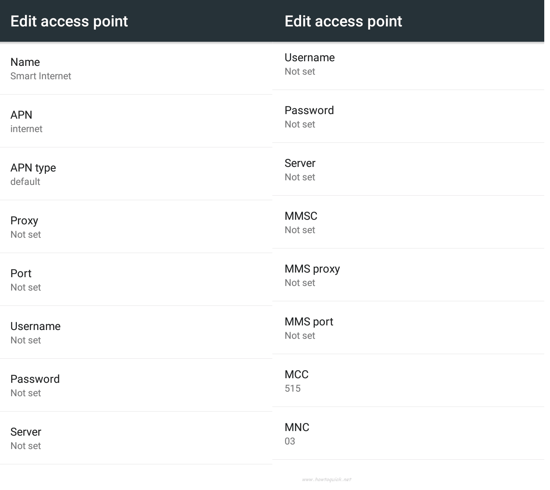Click the default value under APN type
Viewport: 550px width, 490px height.
tap(25, 182)
